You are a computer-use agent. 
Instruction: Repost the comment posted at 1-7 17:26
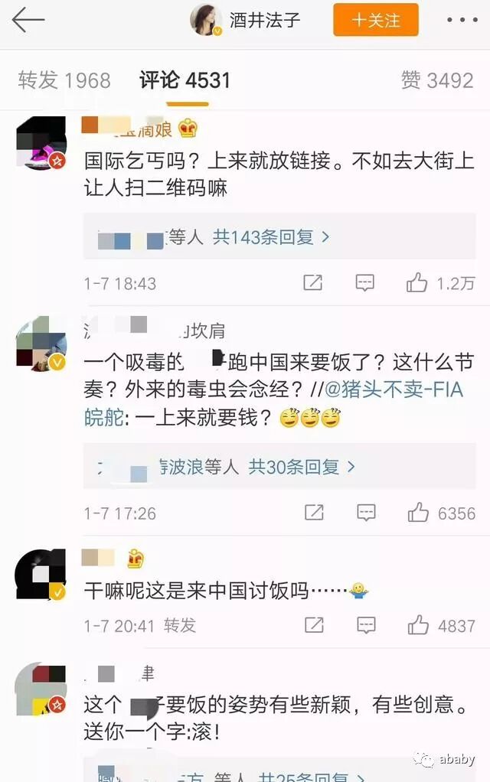[315, 513]
